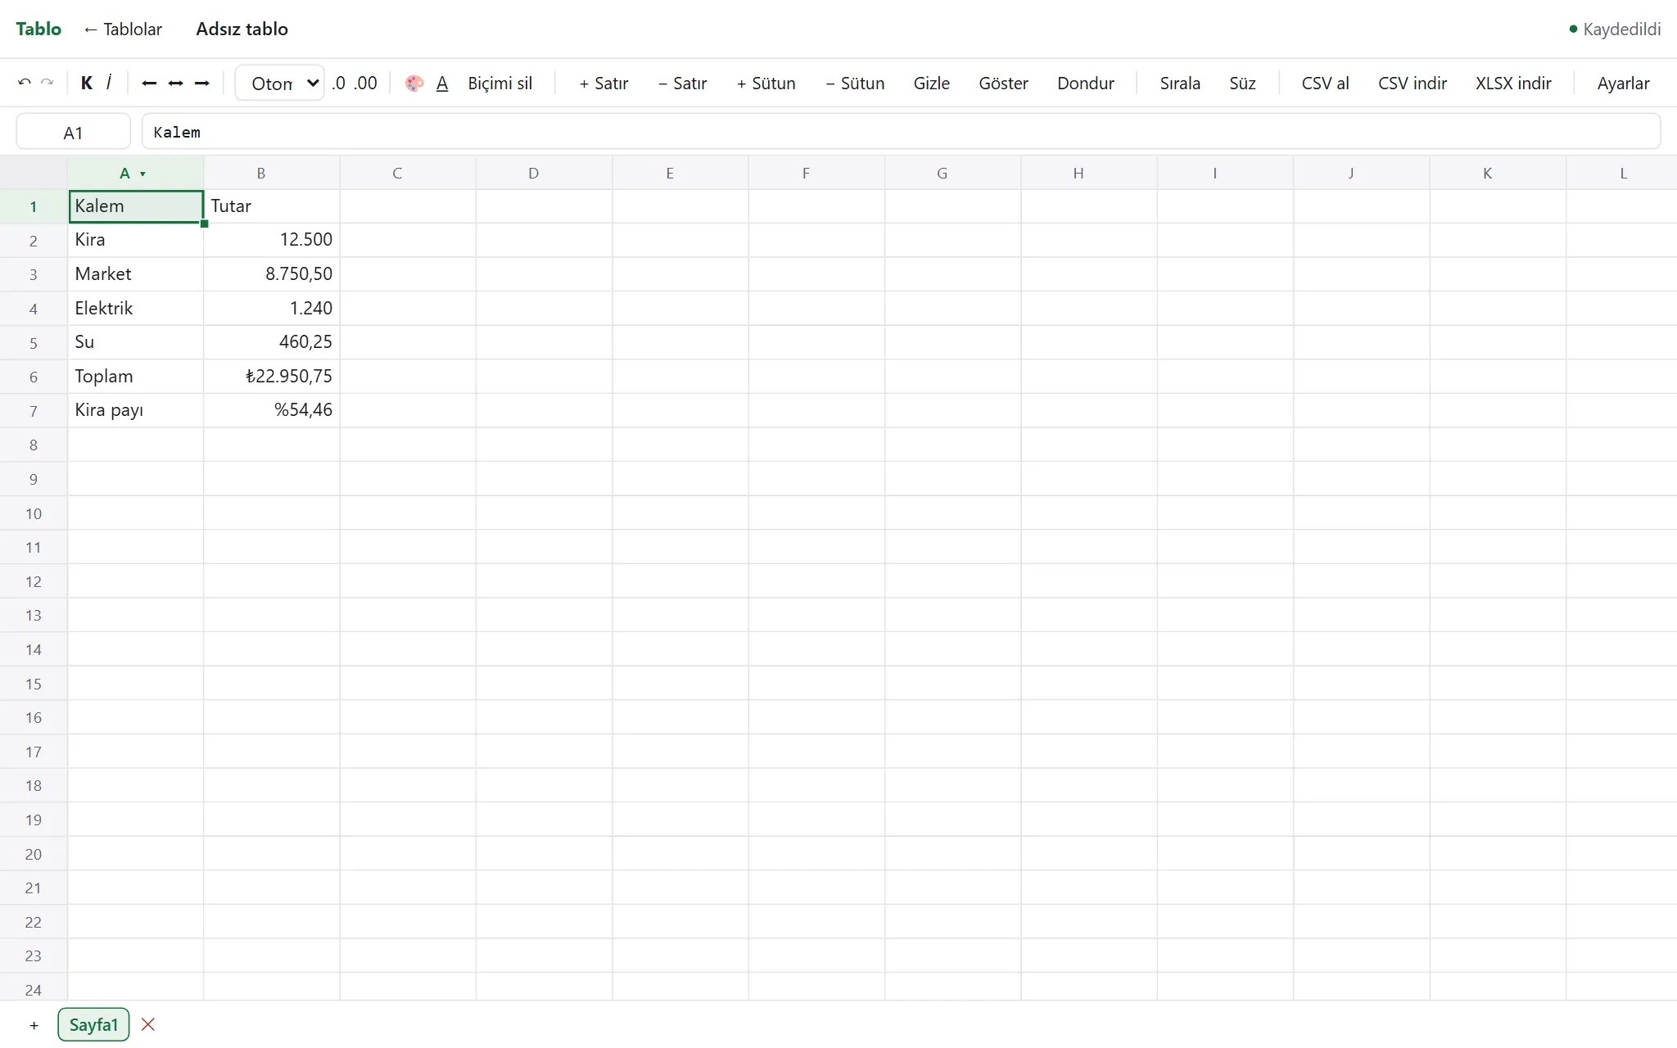The width and height of the screenshot is (1677, 1048).
Task: Click the A1 cell reference box
Action: (73, 132)
